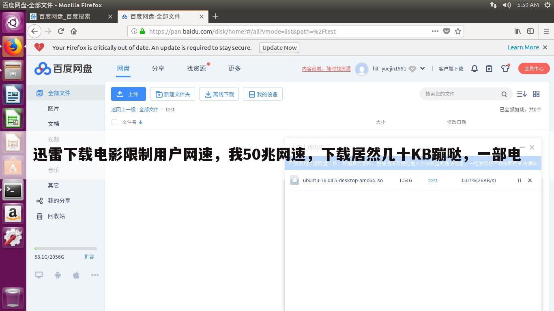Select 文档 category in sidebar
The image size is (554, 311).
click(x=54, y=124)
